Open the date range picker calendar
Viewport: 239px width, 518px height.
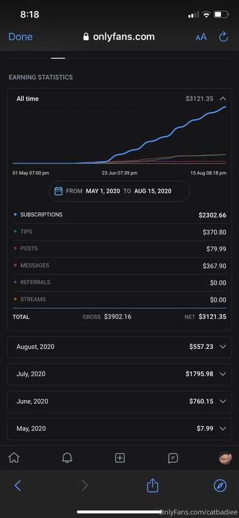click(x=119, y=191)
